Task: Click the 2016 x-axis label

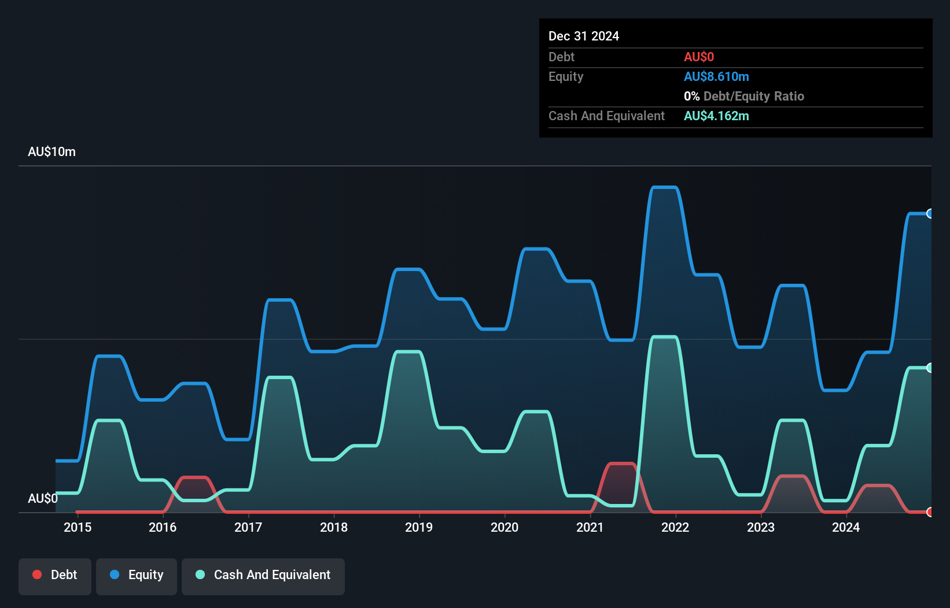Action: tap(163, 527)
